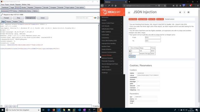This screenshot has height=112, width=200.
Task: Submit the flight selection form
Action: [132, 56]
